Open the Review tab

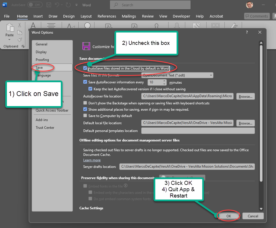[148, 16]
